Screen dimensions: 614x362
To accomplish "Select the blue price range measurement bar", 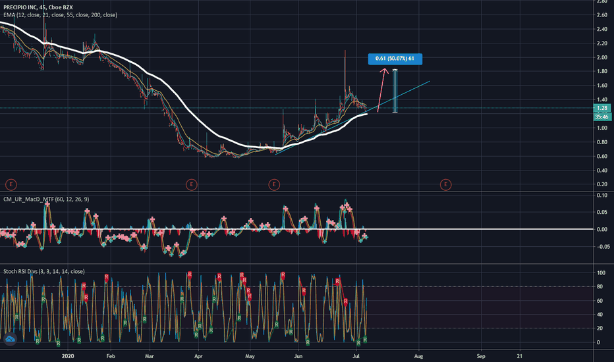I will click(x=395, y=91).
